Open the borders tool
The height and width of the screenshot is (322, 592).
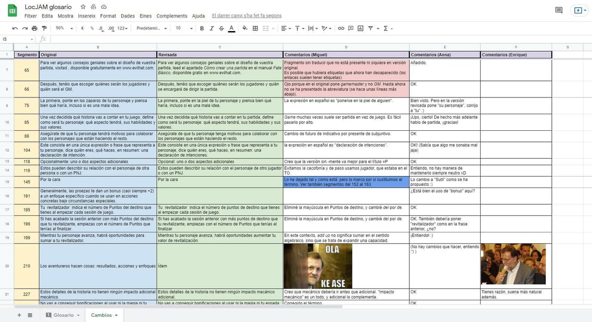pos(255,28)
